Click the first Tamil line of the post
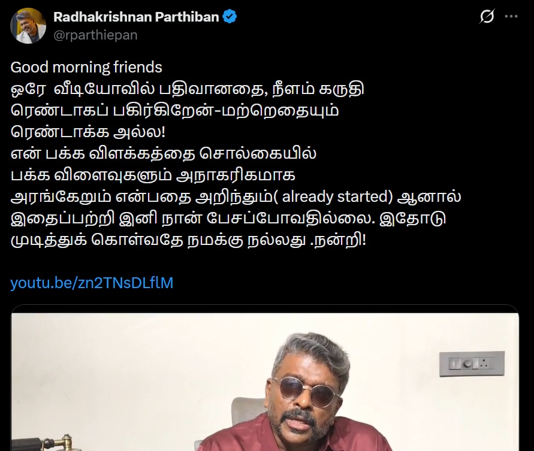534x451 pixels. point(188,89)
